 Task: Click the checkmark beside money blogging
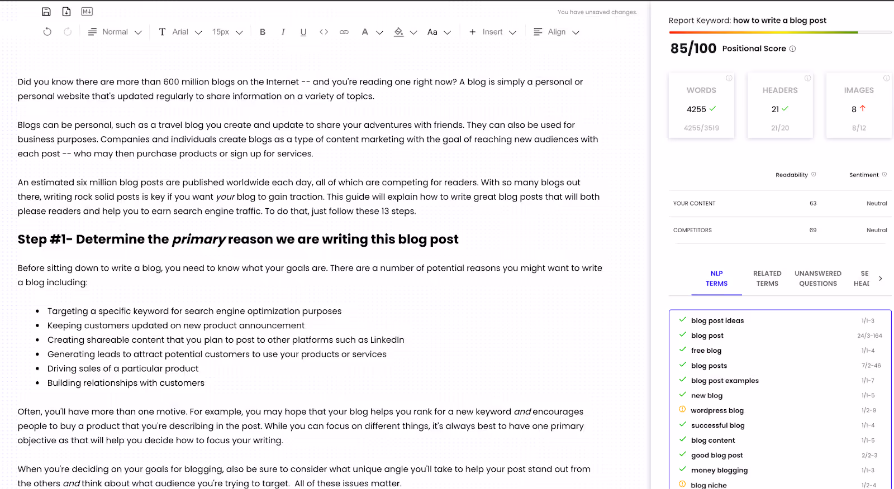[x=682, y=469]
